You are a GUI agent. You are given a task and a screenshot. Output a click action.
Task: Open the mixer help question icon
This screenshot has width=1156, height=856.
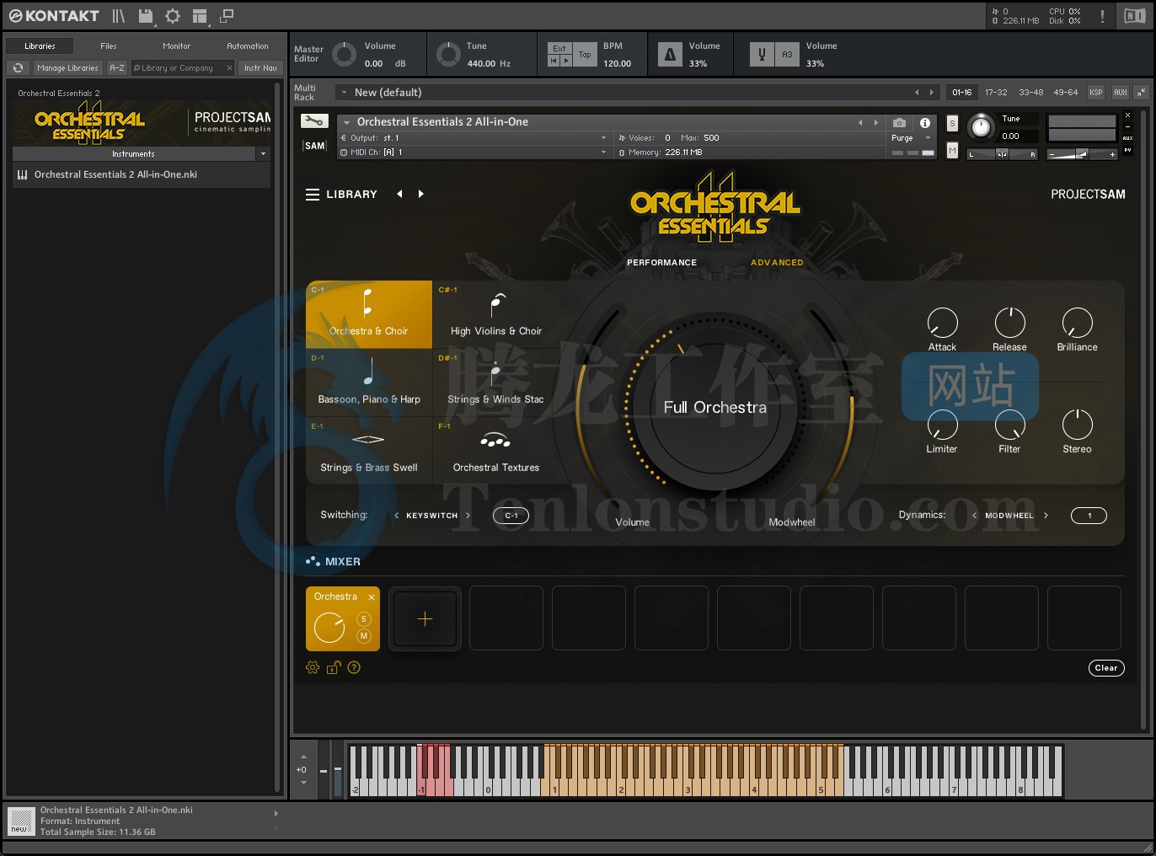(x=354, y=667)
